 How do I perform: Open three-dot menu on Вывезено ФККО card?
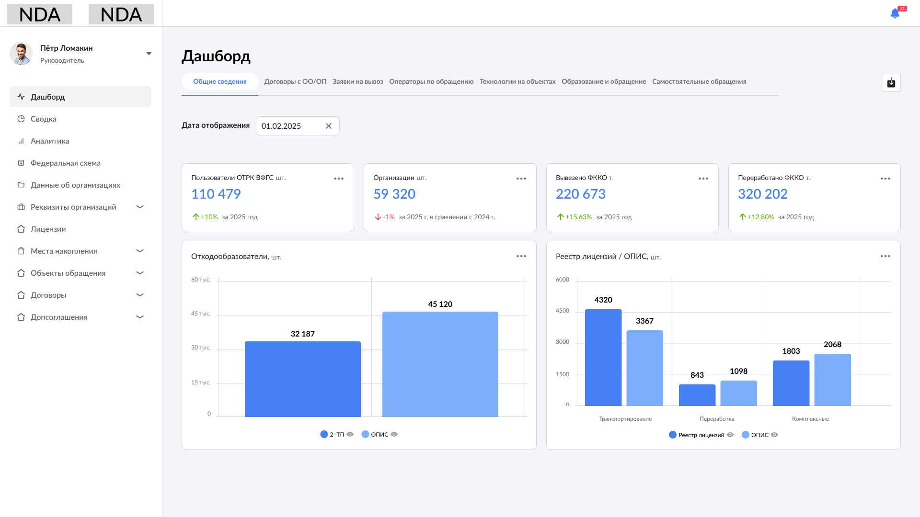click(703, 179)
